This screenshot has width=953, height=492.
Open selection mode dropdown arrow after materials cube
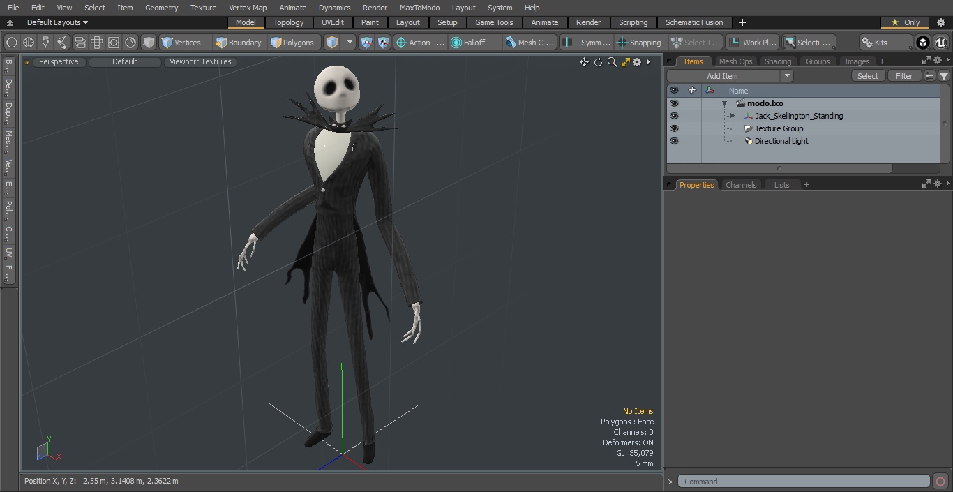click(x=350, y=43)
